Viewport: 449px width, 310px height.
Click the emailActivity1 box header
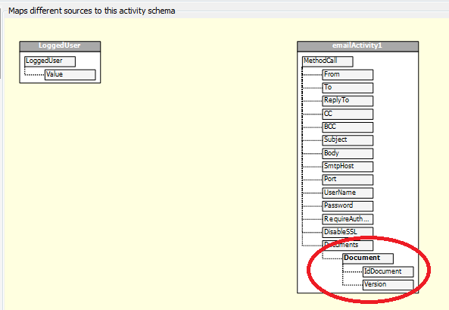[357, 46]
